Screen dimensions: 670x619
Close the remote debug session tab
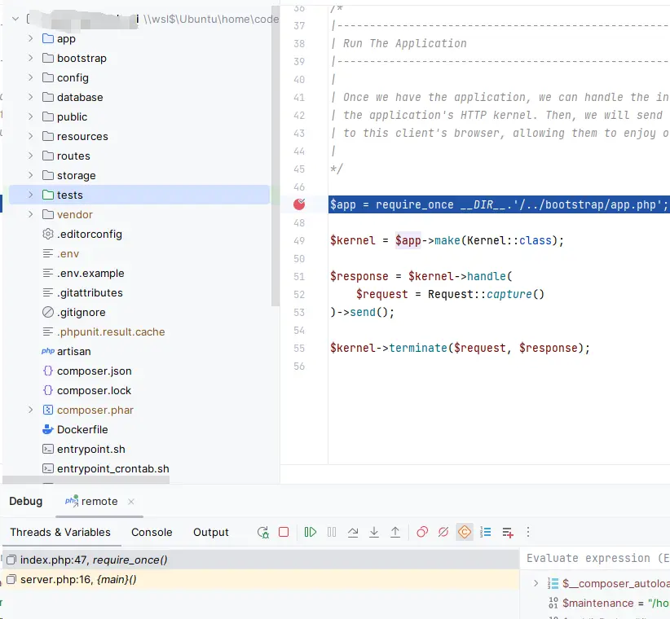pos(131,502)
